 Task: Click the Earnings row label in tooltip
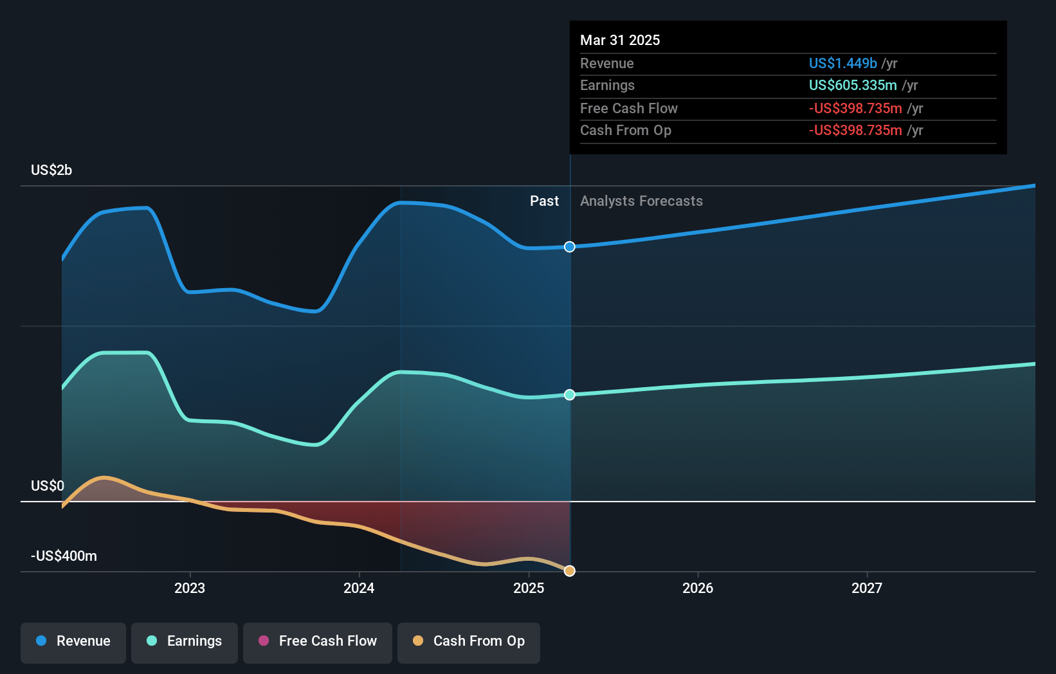click(607, 86)
